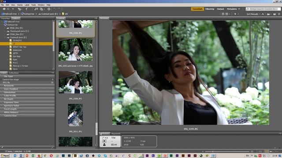Select the IMG_9911.JPG thumbnail
Screen dimensions: 282x158
coord(75,115)
